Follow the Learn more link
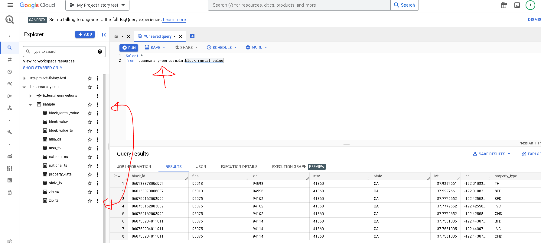The image size is (541, 243). [174, 20]
